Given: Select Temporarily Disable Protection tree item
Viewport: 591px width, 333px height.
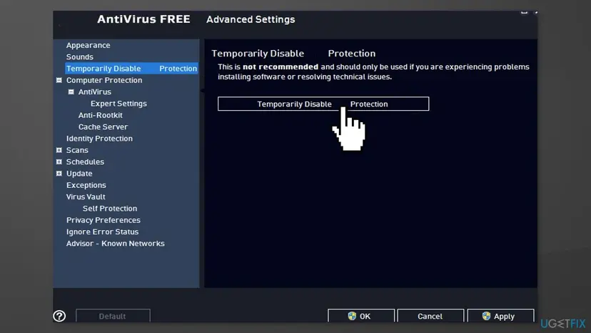Looking at the screenshot, I should [131, 69].
